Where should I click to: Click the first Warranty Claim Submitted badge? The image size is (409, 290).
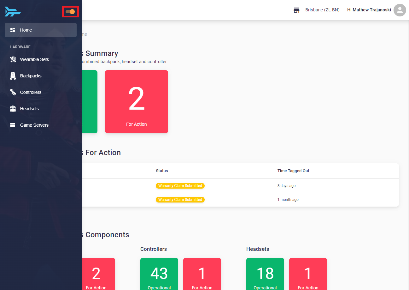pos(180,186)
